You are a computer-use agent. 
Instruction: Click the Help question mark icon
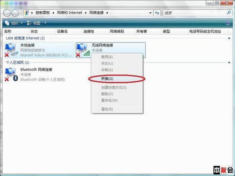[228, 23]
